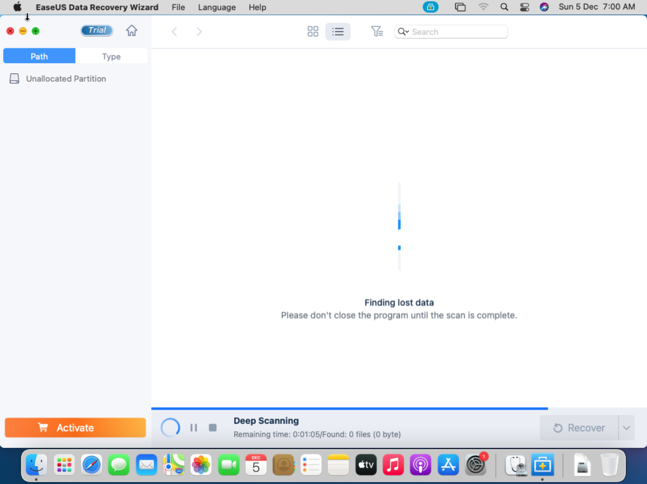The image size is (647, 484).
Task: Select Unallocated Partition in sidebar
Action: [66, 79]
